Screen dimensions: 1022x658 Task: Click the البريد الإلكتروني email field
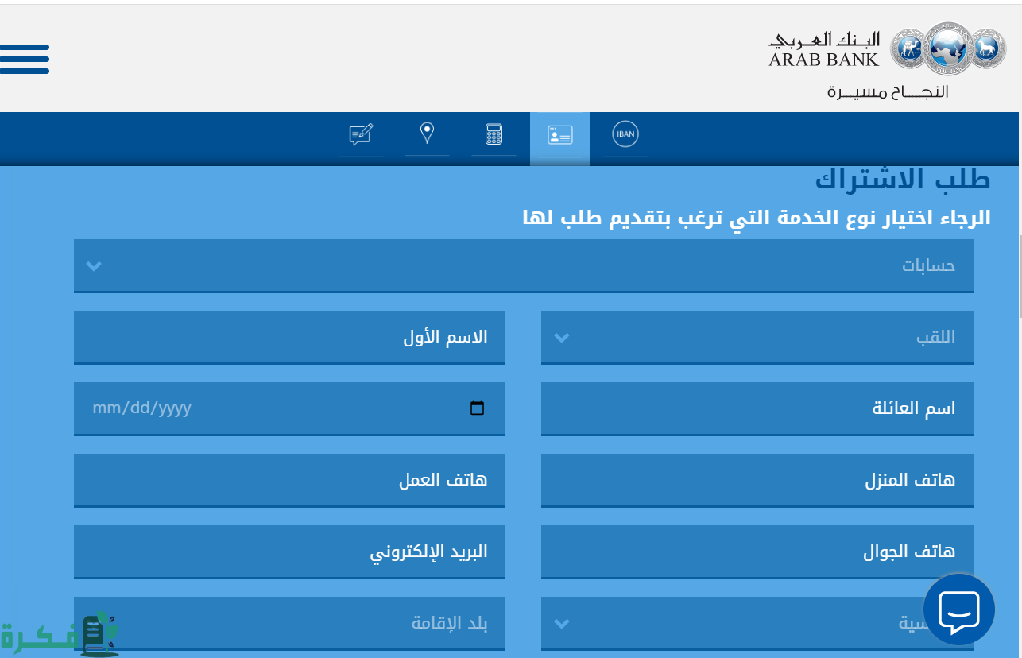289,552
